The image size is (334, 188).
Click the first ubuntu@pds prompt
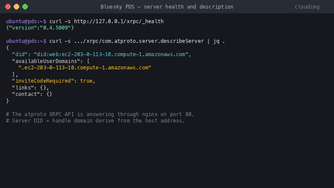click(x=26, y=21)
